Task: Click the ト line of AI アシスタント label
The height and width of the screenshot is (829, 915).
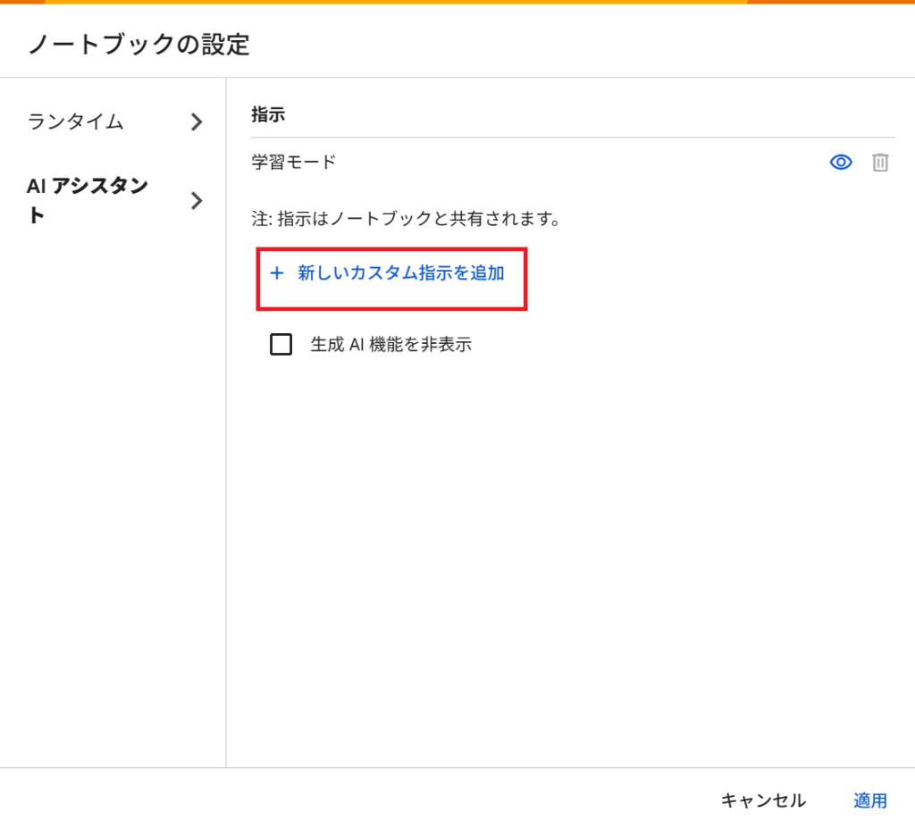Action: (36, 214)
